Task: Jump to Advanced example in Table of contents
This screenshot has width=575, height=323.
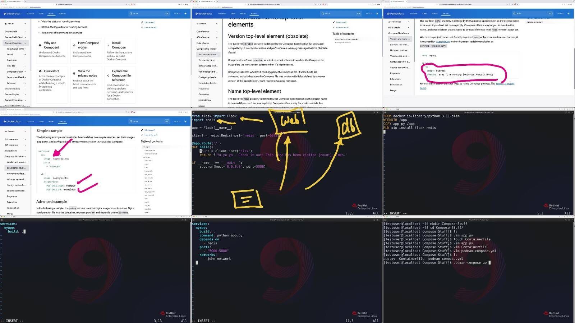Action: pyautogui.click(x=151, y=154)
